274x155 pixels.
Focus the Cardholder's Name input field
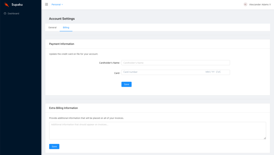(176, 63)
